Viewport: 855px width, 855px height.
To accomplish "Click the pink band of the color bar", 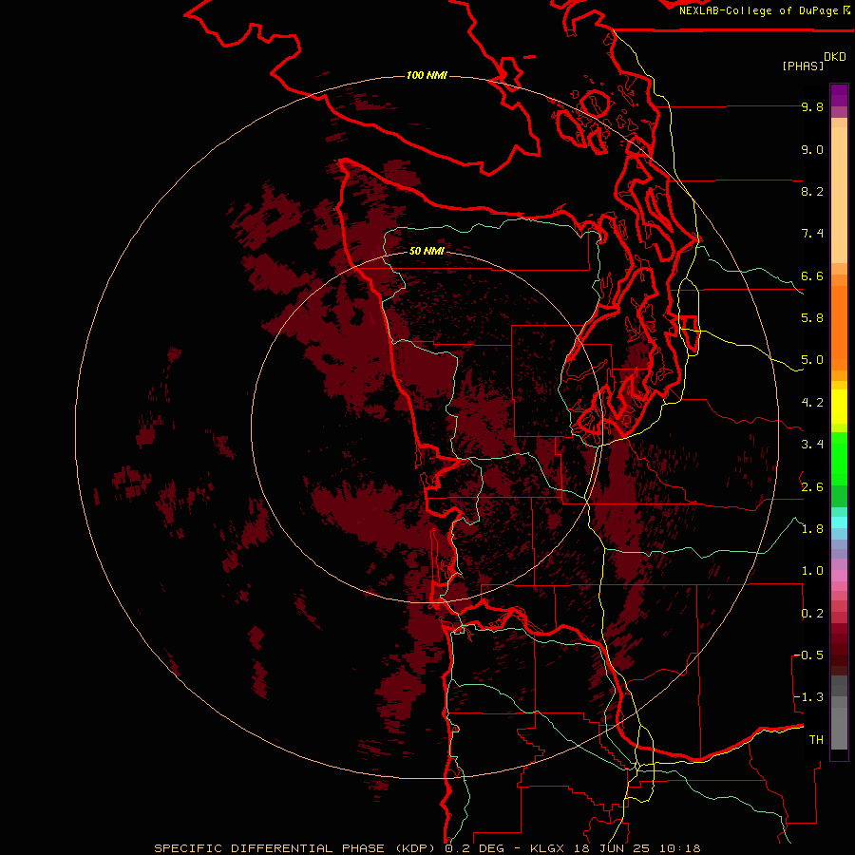I will (x=839, y=576).
